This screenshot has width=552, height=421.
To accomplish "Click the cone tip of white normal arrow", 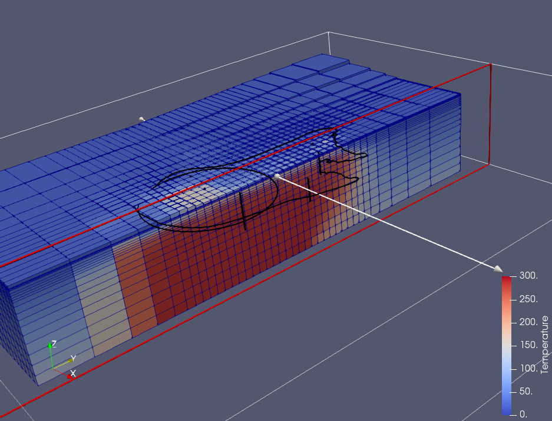I will 498,269.
